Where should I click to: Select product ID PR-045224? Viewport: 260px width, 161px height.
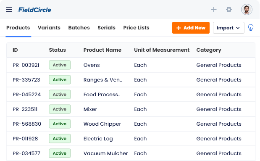coord(26,95)
